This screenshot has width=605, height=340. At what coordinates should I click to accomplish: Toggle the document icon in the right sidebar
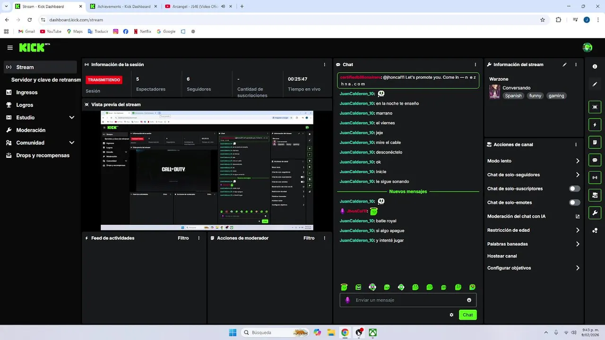[595, 142]
